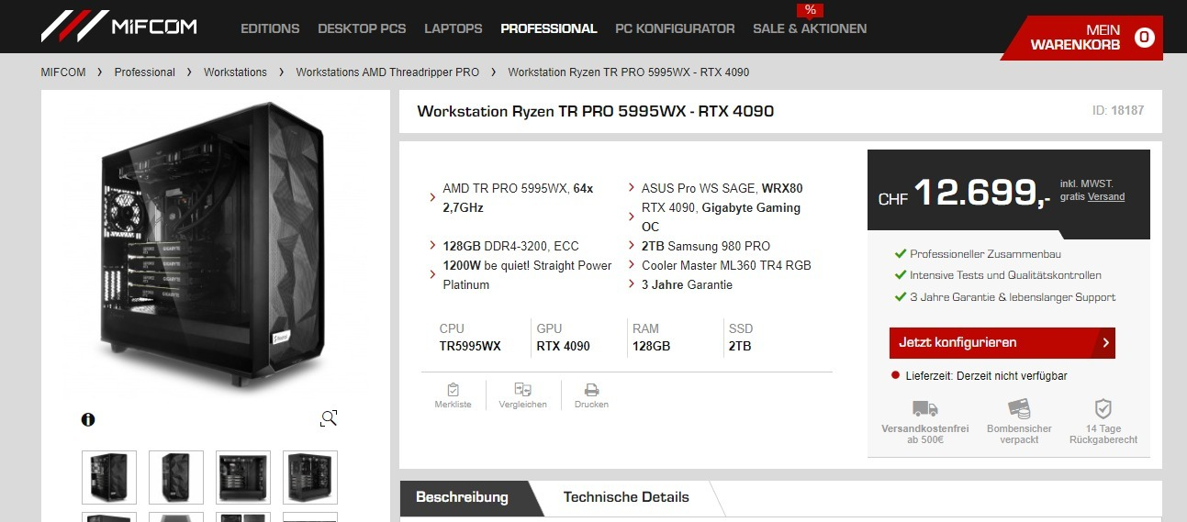Image resolution: width=1187 pixels, height=522 pixels.
Task: Click SSD value 2TB
Action: click(x=740, y=346)
